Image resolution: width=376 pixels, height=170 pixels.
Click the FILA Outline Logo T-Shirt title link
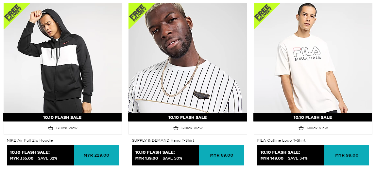[x=281, y=140]
